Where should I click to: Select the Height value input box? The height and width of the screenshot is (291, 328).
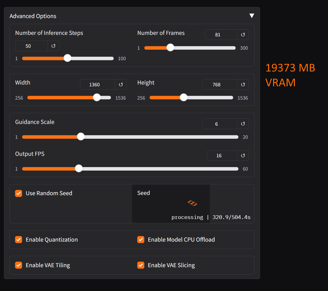pyautogui.click(x=220, y=84)
